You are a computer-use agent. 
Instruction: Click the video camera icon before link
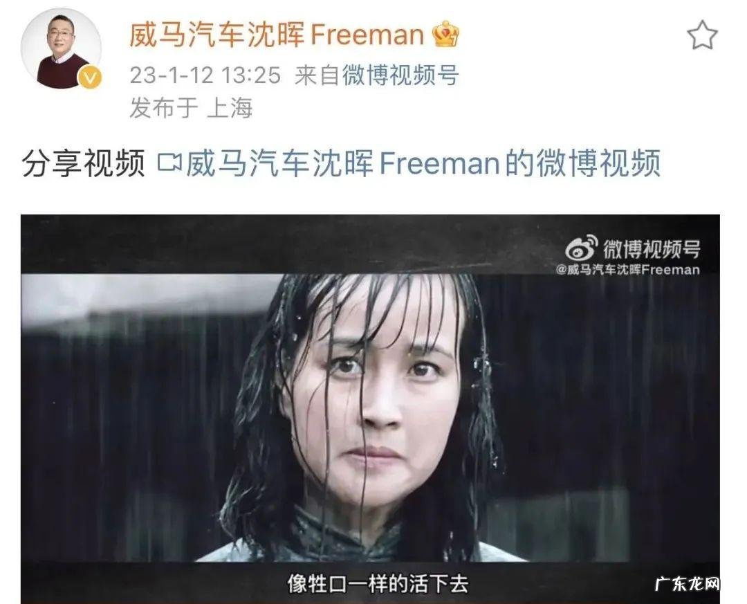click(x=169, y=162)
